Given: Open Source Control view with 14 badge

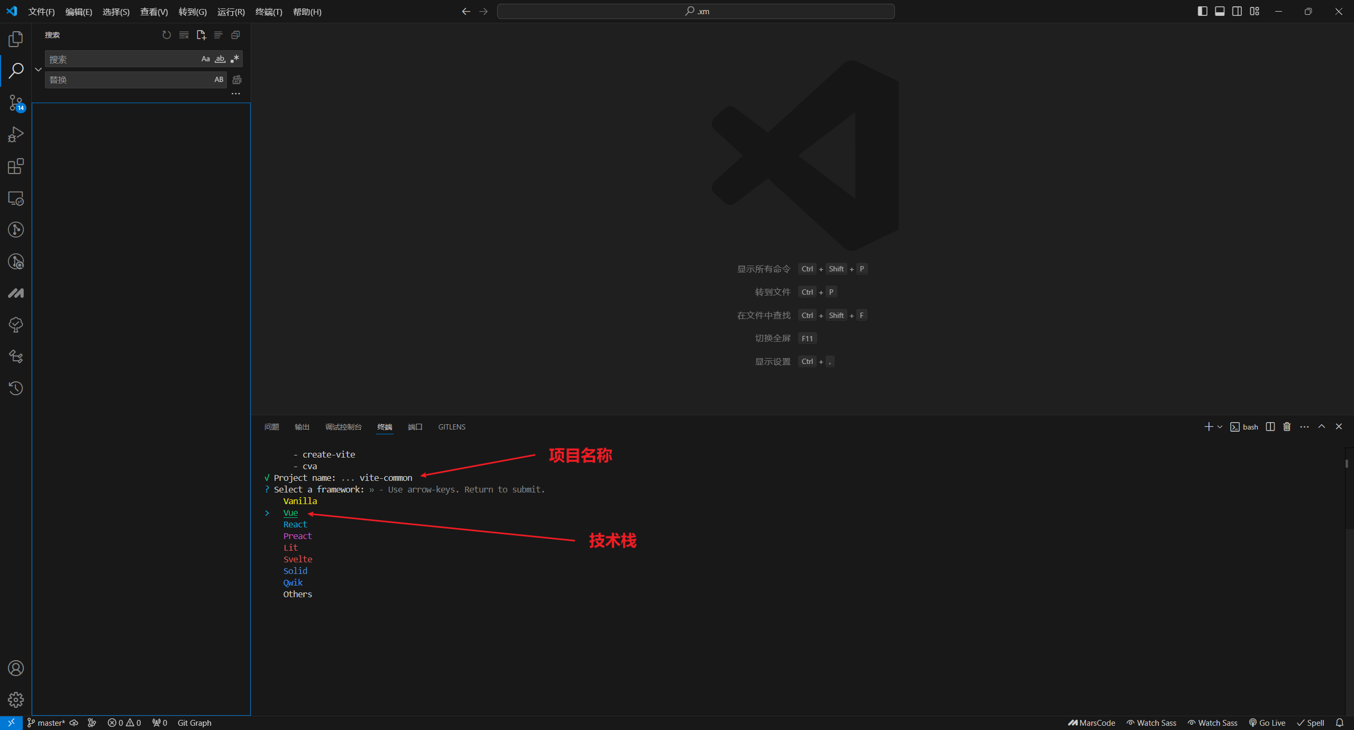Looking at the screenshot, I should coord(16,103).
